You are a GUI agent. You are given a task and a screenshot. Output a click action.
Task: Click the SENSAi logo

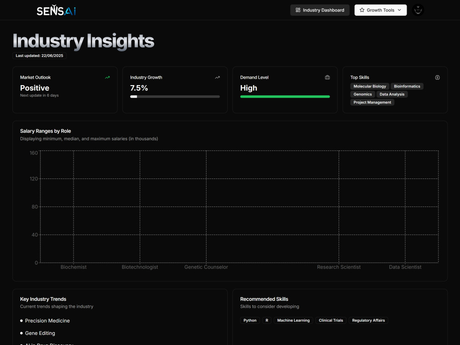pos(56,11)
